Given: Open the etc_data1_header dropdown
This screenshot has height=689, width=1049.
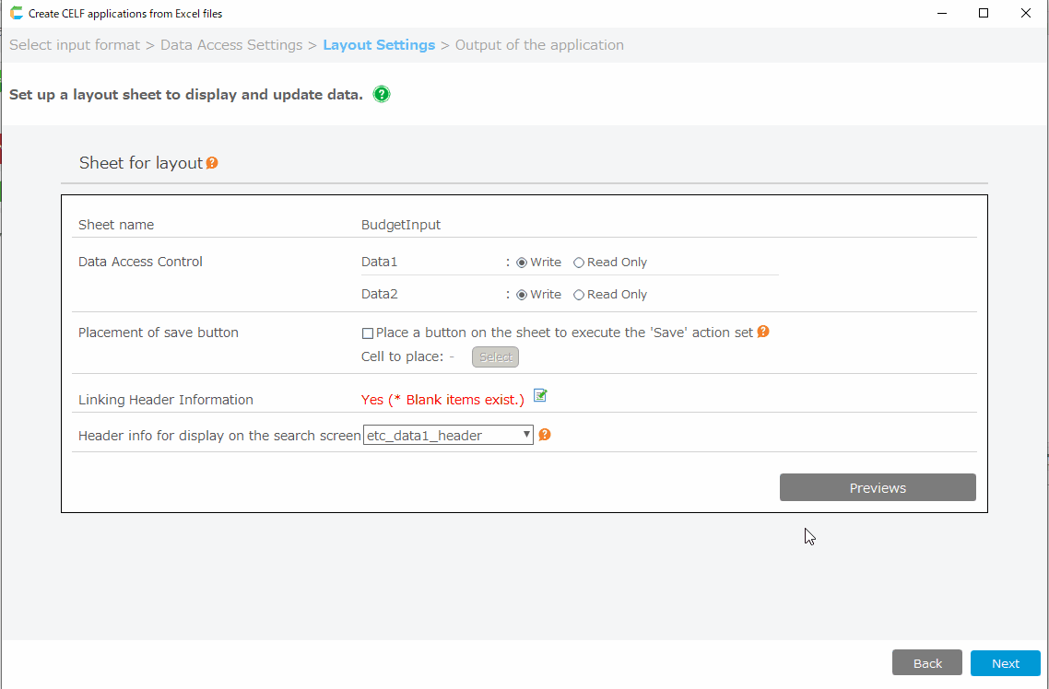Looking at the screenshot, I should point(448,435).
